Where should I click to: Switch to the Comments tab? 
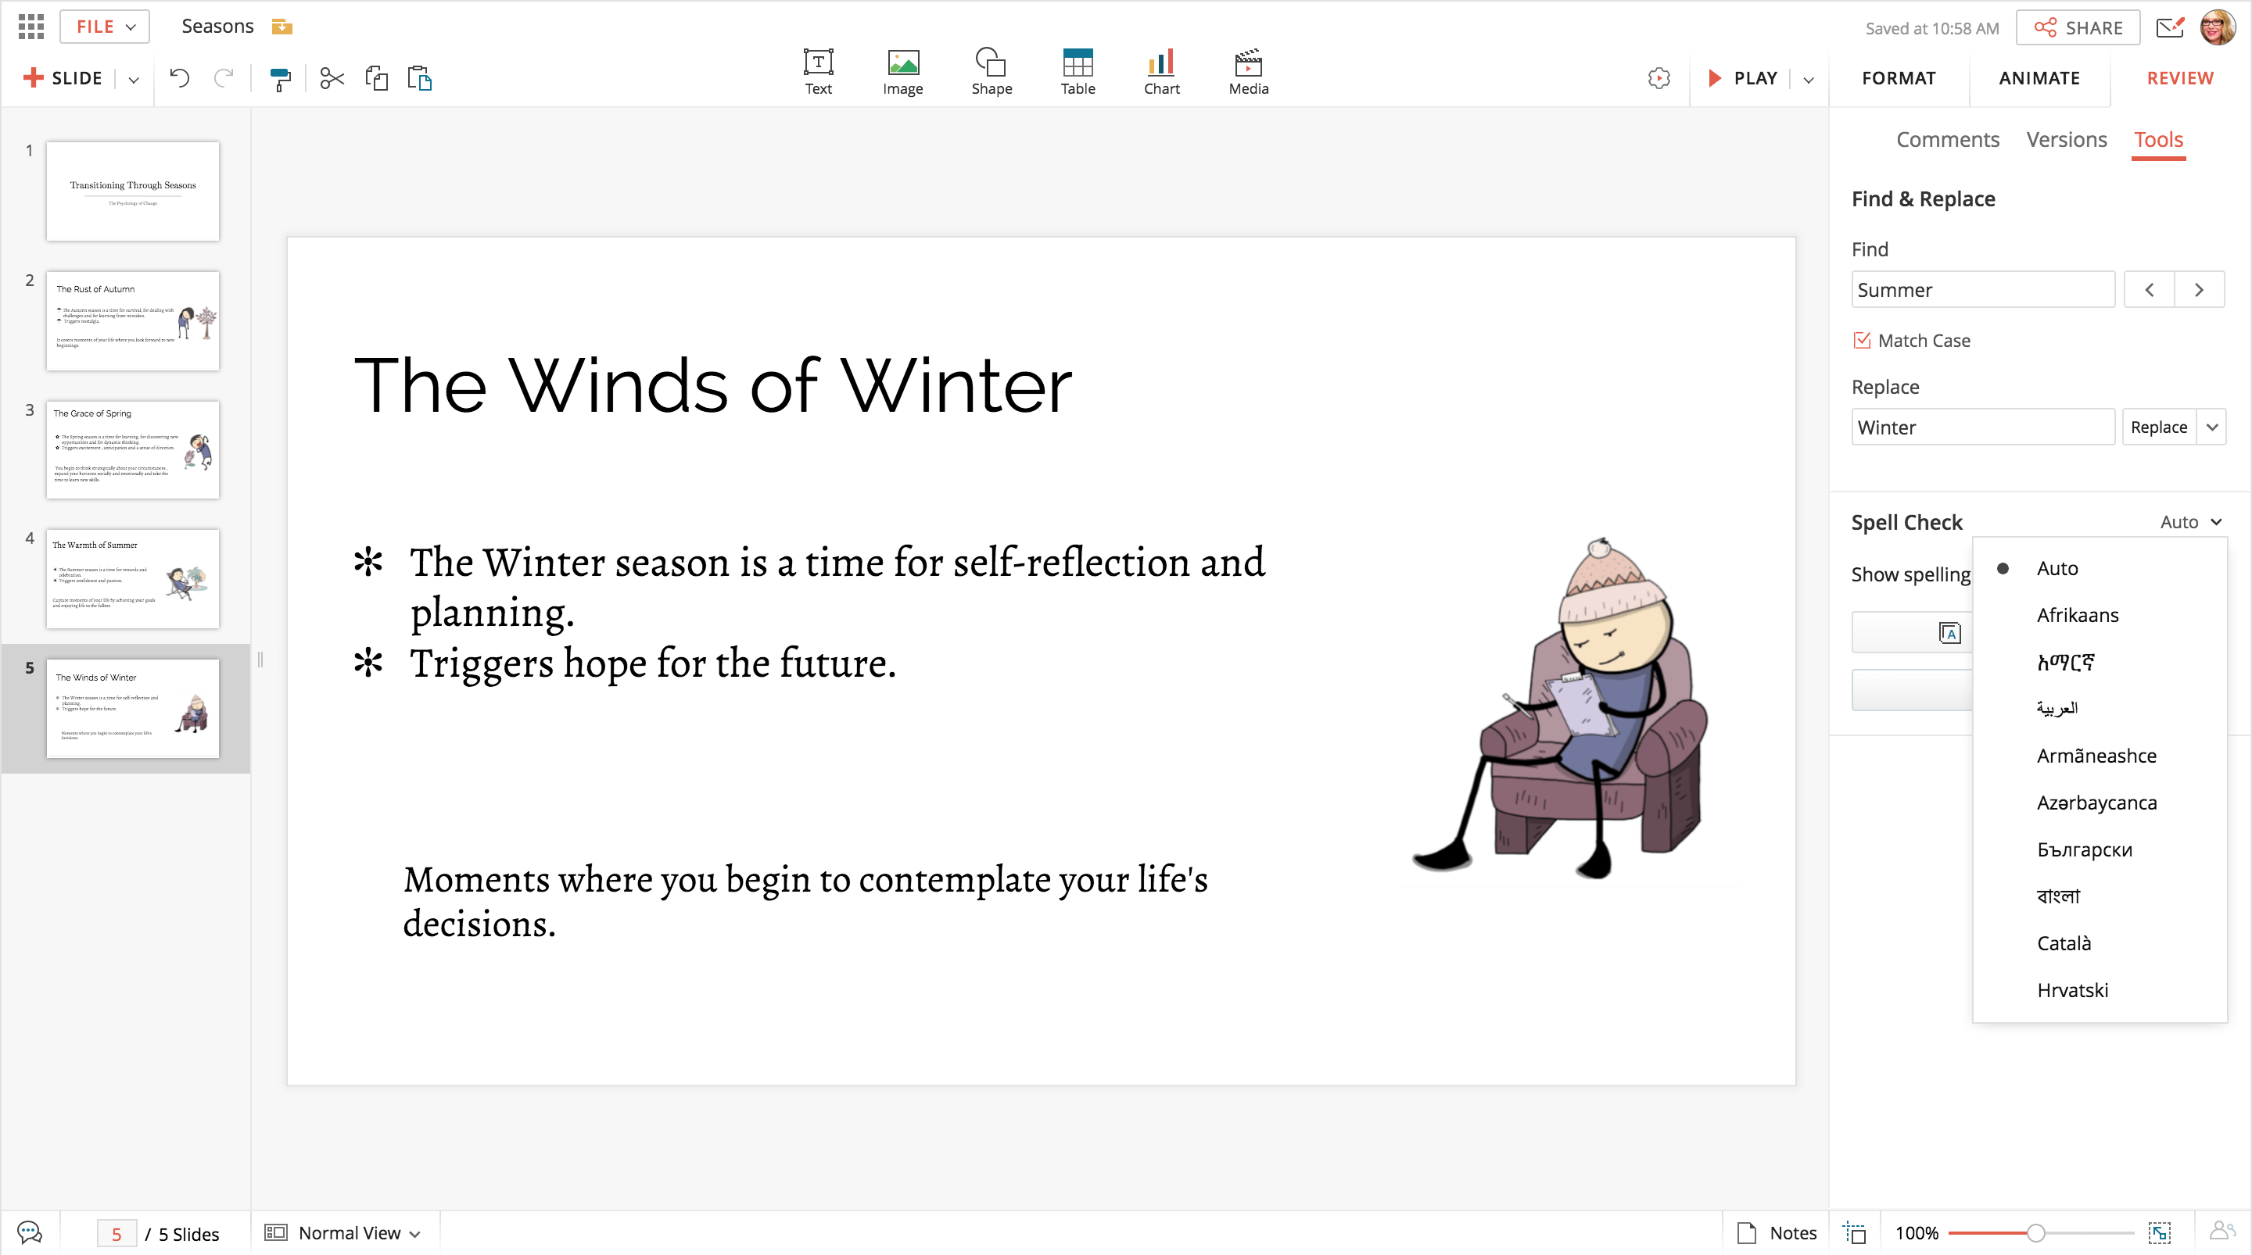click(x=1947, y=140)
